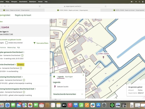Open Mail from the dock
Image resolution: width=145 pixels, height=109 pixels.
(19, 105)
